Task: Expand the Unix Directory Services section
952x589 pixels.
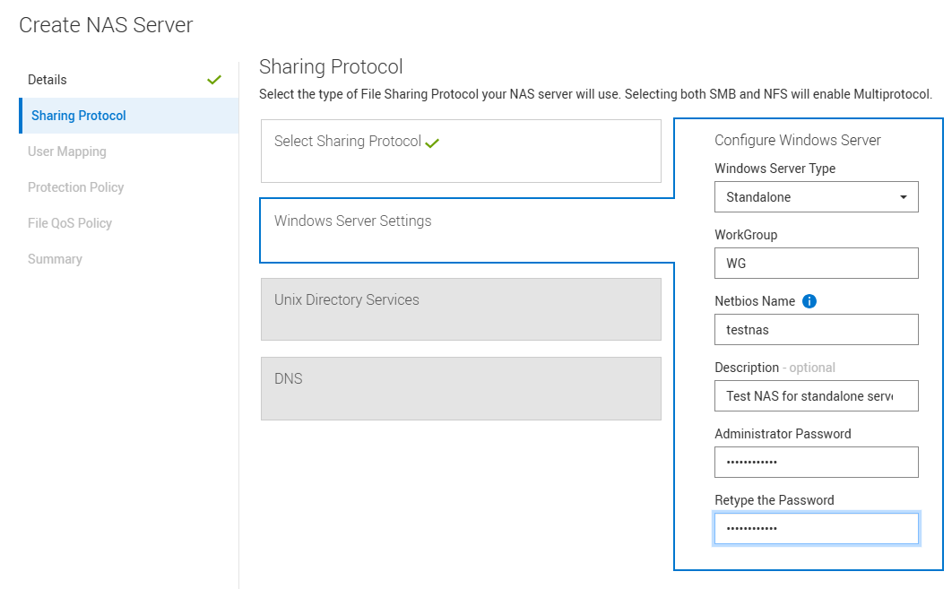Action: 461,309
